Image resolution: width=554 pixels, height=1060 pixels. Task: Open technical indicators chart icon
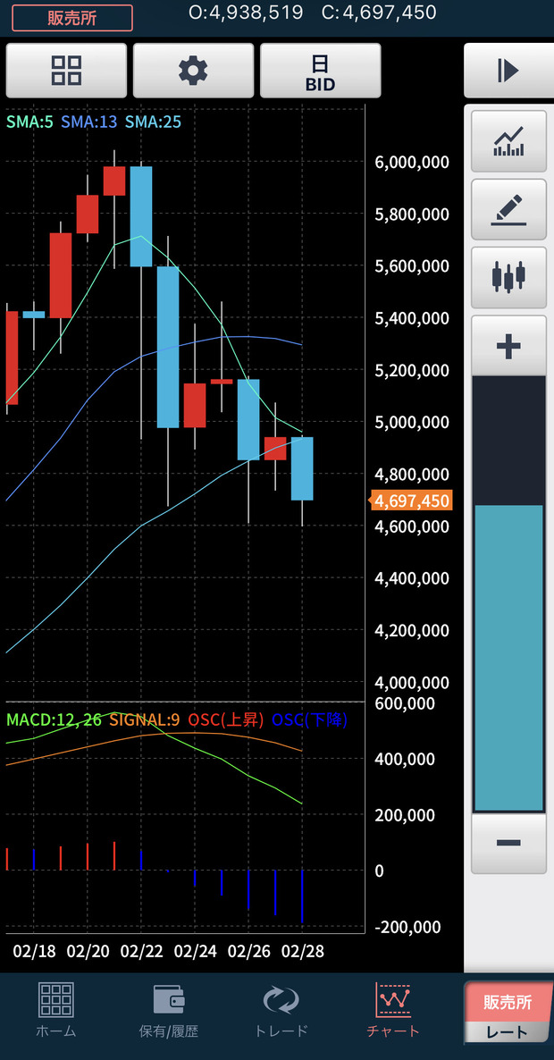[x=508, y=141]
